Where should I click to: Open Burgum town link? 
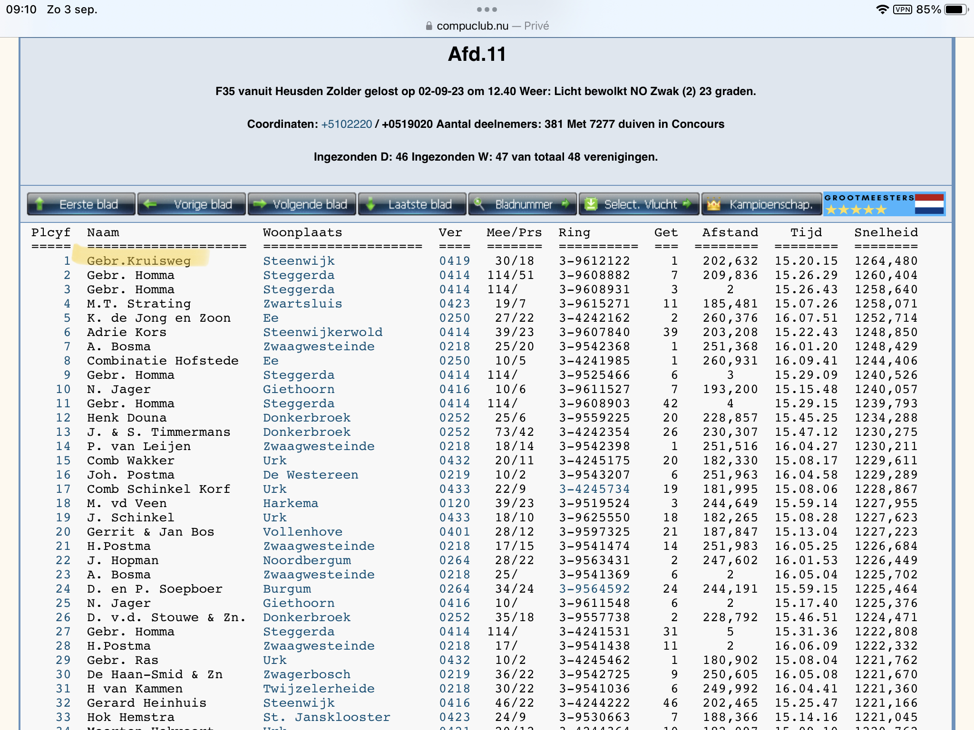pyautogui.click(x=287, y=589)
